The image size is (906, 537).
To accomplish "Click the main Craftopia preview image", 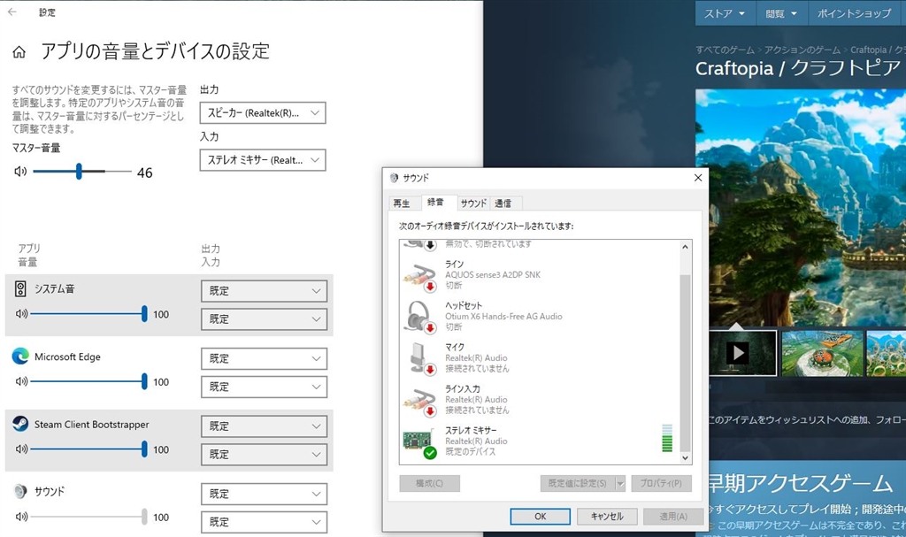I will tap(801, 207).
